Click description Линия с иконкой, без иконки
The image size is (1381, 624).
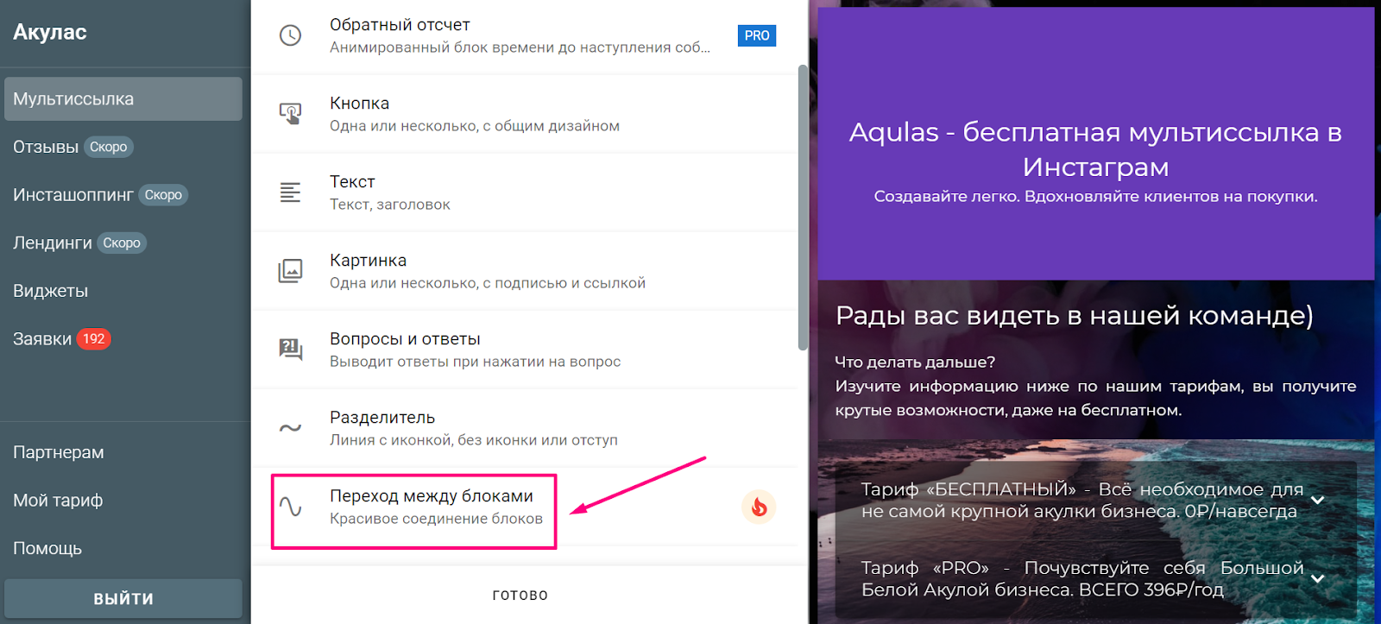(x=474, y=440)
